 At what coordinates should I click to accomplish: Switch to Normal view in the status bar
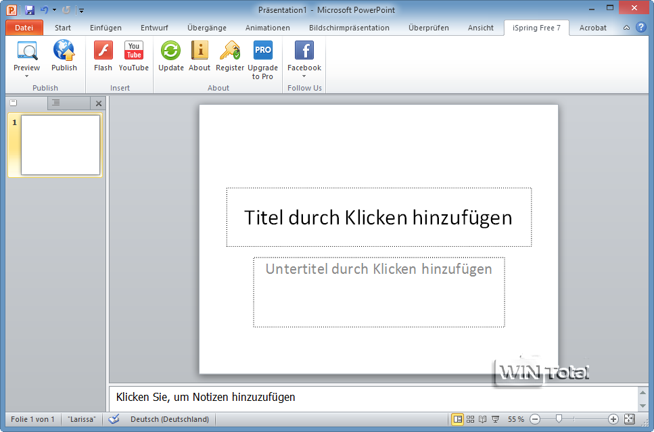pos(458,419)
